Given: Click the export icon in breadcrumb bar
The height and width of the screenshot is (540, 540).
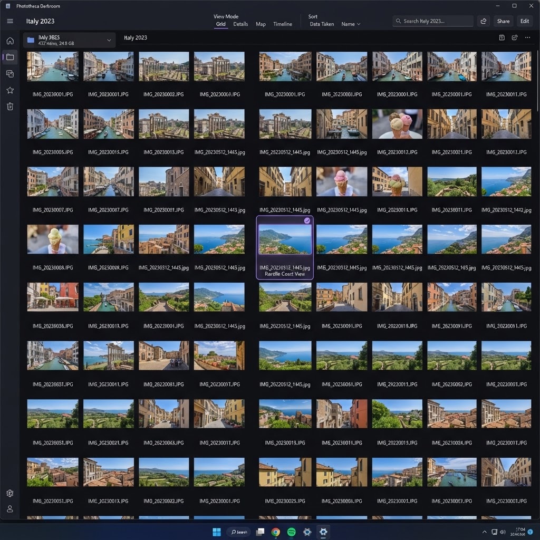Looking at the screenshot, I should (515, 37).
